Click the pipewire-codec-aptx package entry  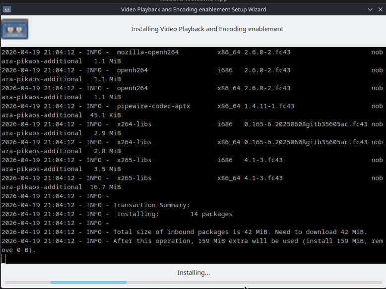point(153,106)
